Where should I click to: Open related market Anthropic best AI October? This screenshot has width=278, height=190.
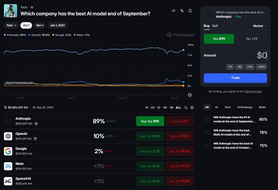(x=235, y=146)
